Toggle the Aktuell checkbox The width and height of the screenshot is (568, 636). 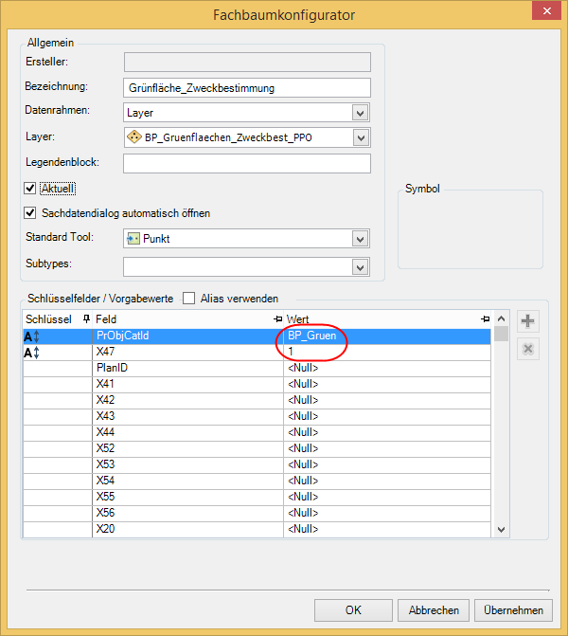coord(30,189)
